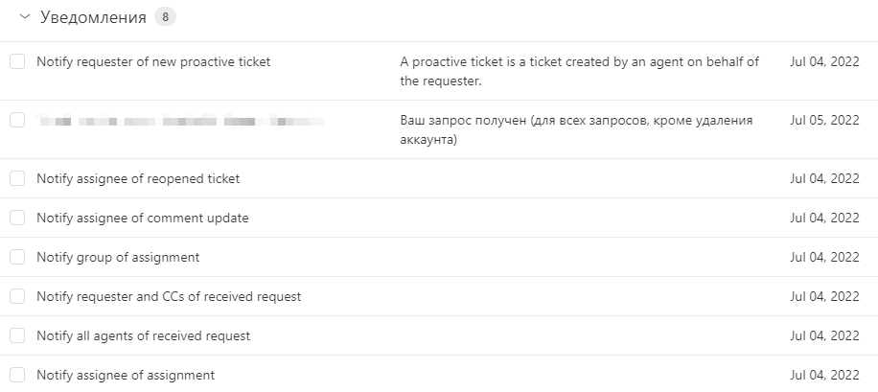Click the Уведомления section heading
Screen dimensions: 878x392
(x=93, y=17)
